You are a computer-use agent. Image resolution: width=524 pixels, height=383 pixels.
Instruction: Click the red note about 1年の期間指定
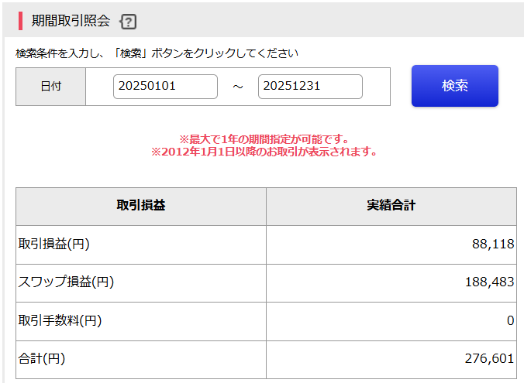(x=264, y=139)
